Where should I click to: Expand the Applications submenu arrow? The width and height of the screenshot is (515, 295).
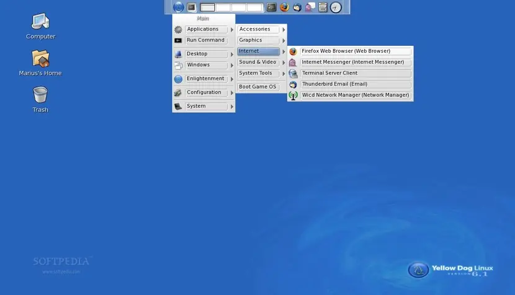(232, 30)
